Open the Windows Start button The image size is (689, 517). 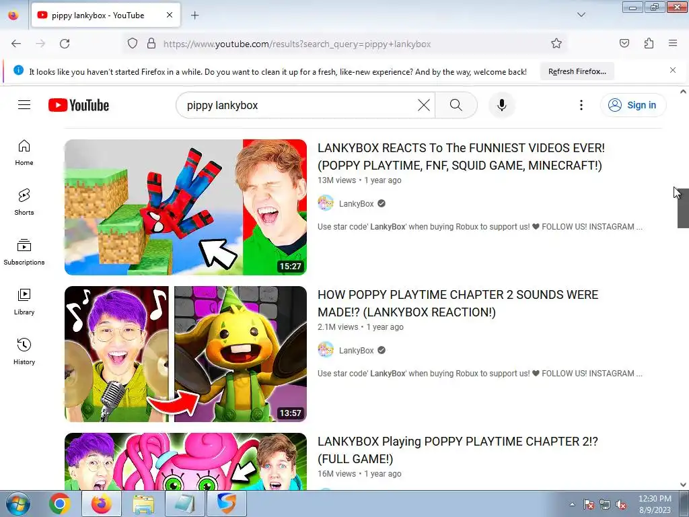click(17, 504)
